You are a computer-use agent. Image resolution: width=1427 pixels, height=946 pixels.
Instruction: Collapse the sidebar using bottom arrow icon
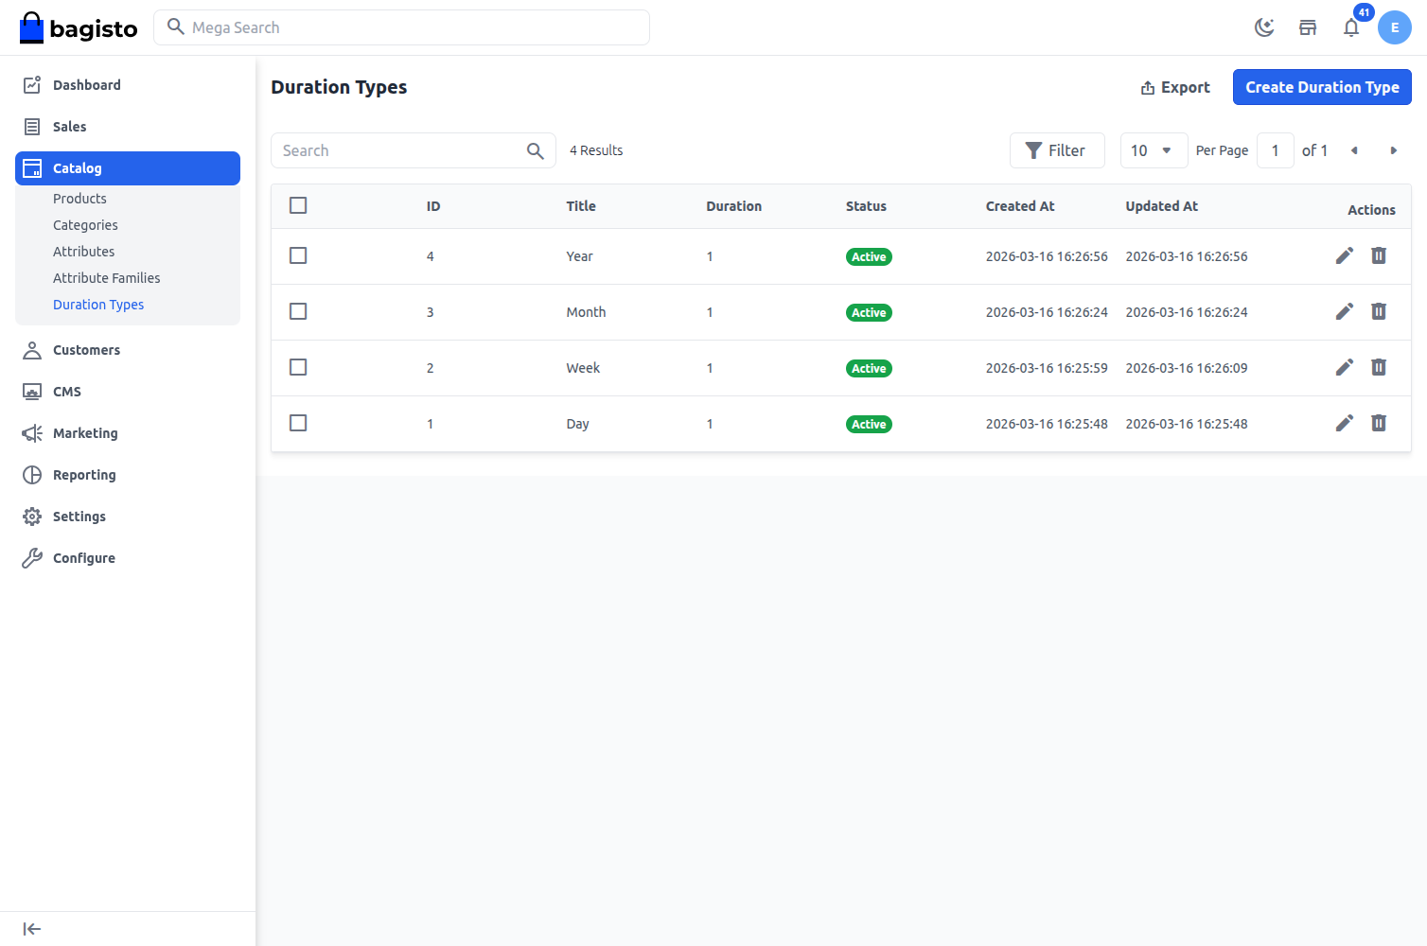[x=32, y=928]
